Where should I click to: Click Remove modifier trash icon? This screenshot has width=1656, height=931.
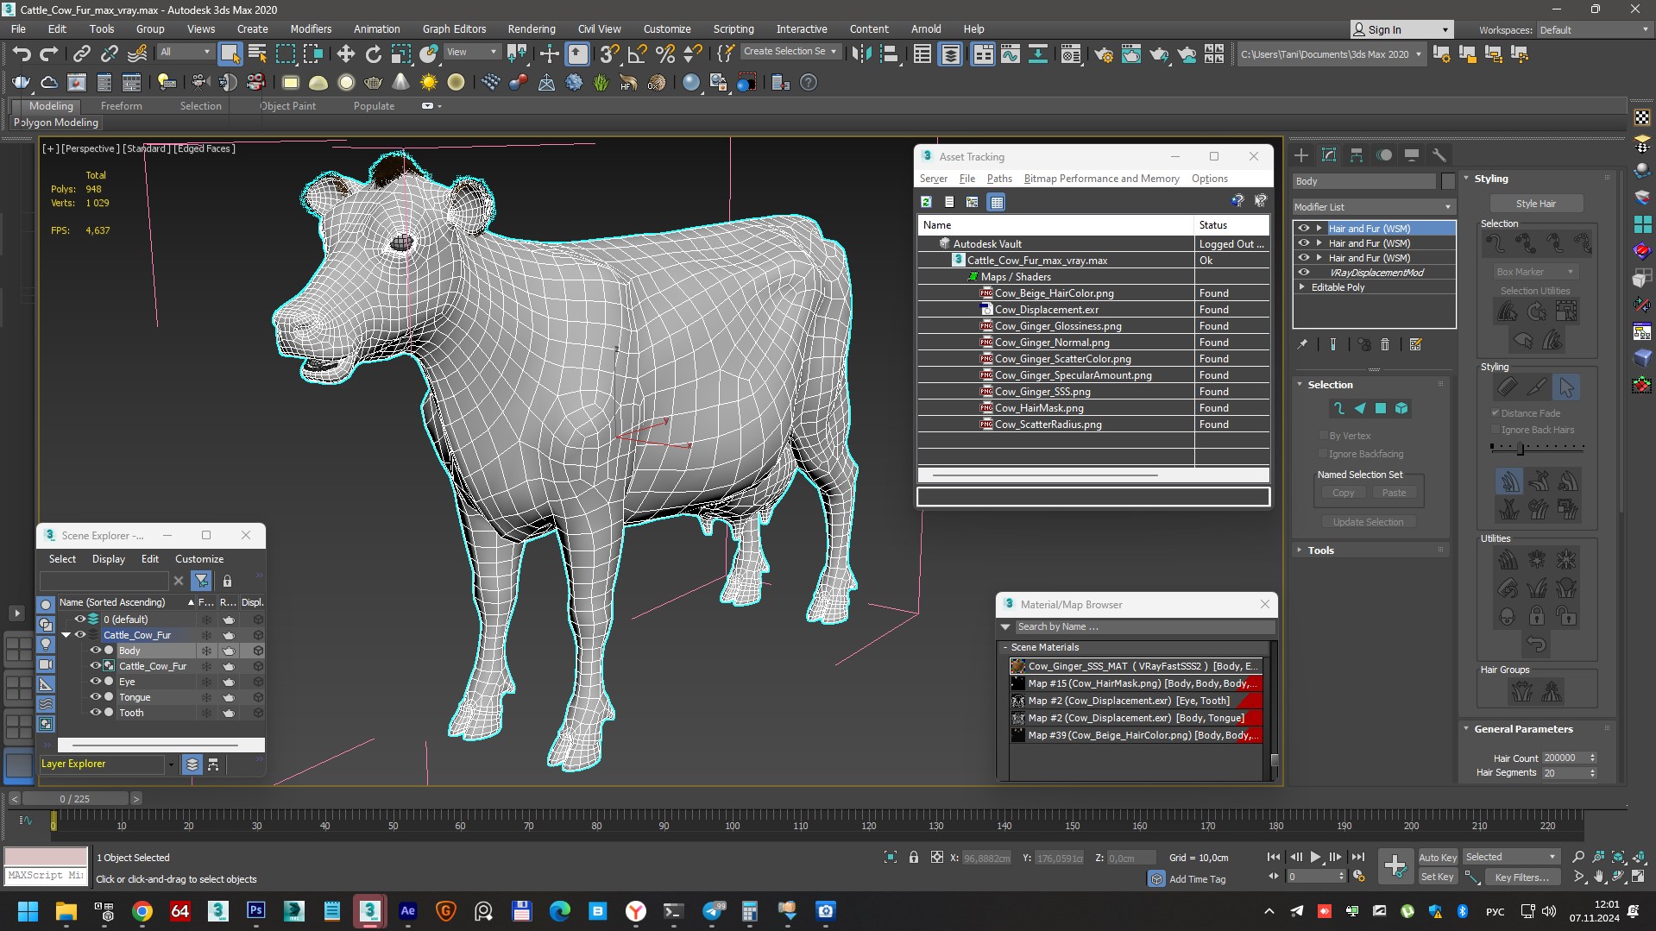(x=1385, y=344)
